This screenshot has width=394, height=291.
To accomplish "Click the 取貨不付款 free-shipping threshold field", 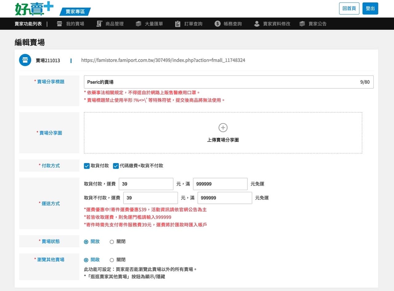I will (x=225, y=198).
